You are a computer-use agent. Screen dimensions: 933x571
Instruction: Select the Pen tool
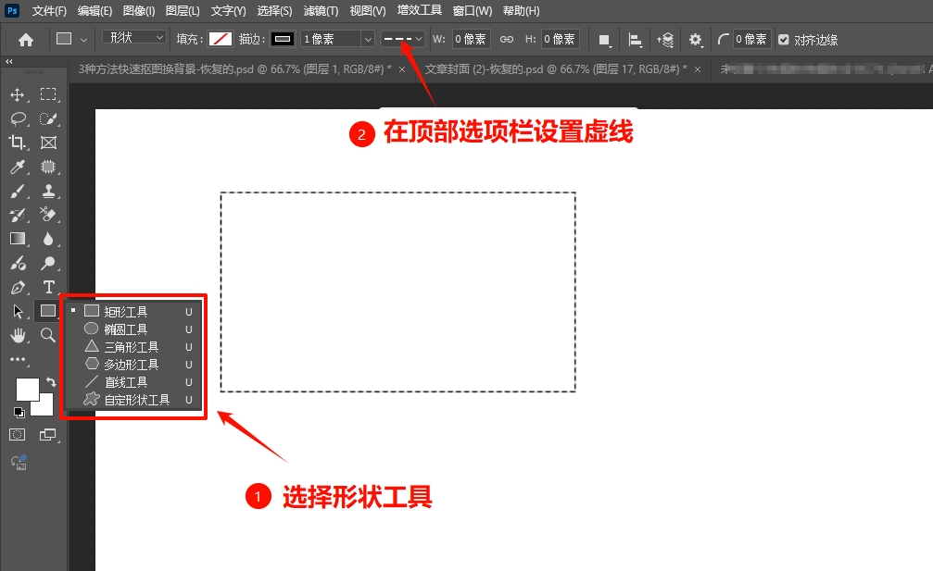17,289
